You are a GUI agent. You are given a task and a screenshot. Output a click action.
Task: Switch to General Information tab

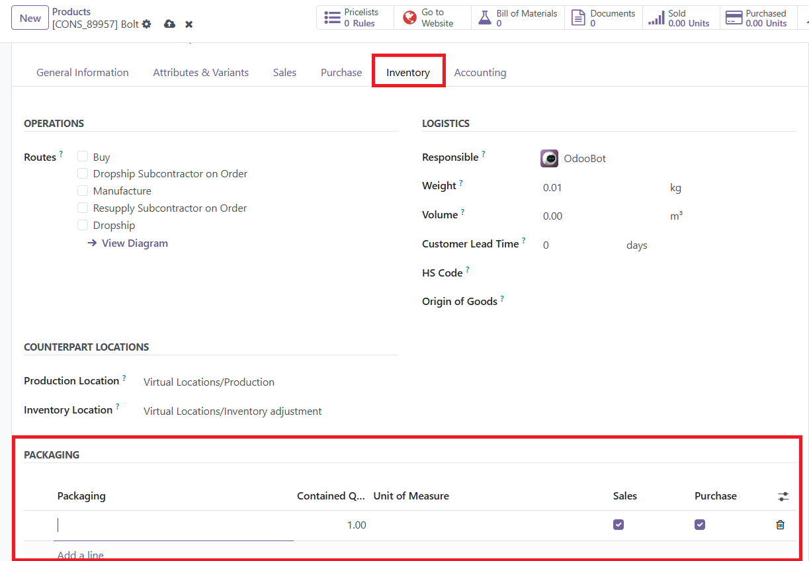coord(83,73)
